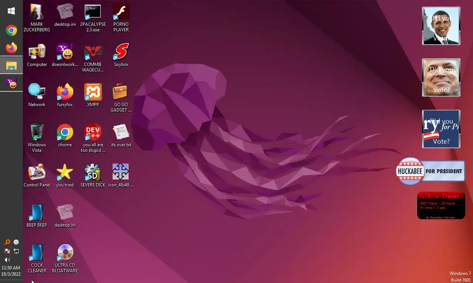Open the ULTRA CD BLOATWARE shortcut
Screen dimensions: 473x283
(65, 258)
